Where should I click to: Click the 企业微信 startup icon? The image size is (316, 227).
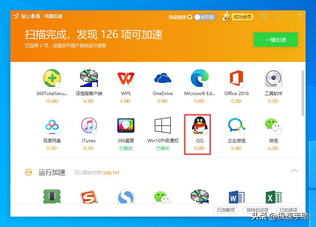point(236,126)
